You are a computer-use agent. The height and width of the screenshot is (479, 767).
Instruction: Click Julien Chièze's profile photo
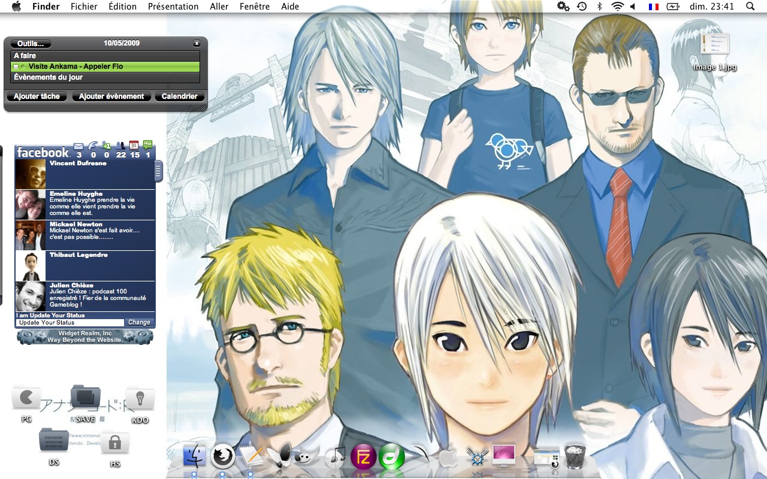(x=31, y=297)
